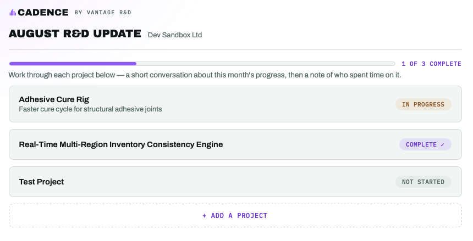Screen dimensions: 473x241
Task: Click the CADENCE wordmark
Action: [x=43, y=12]
